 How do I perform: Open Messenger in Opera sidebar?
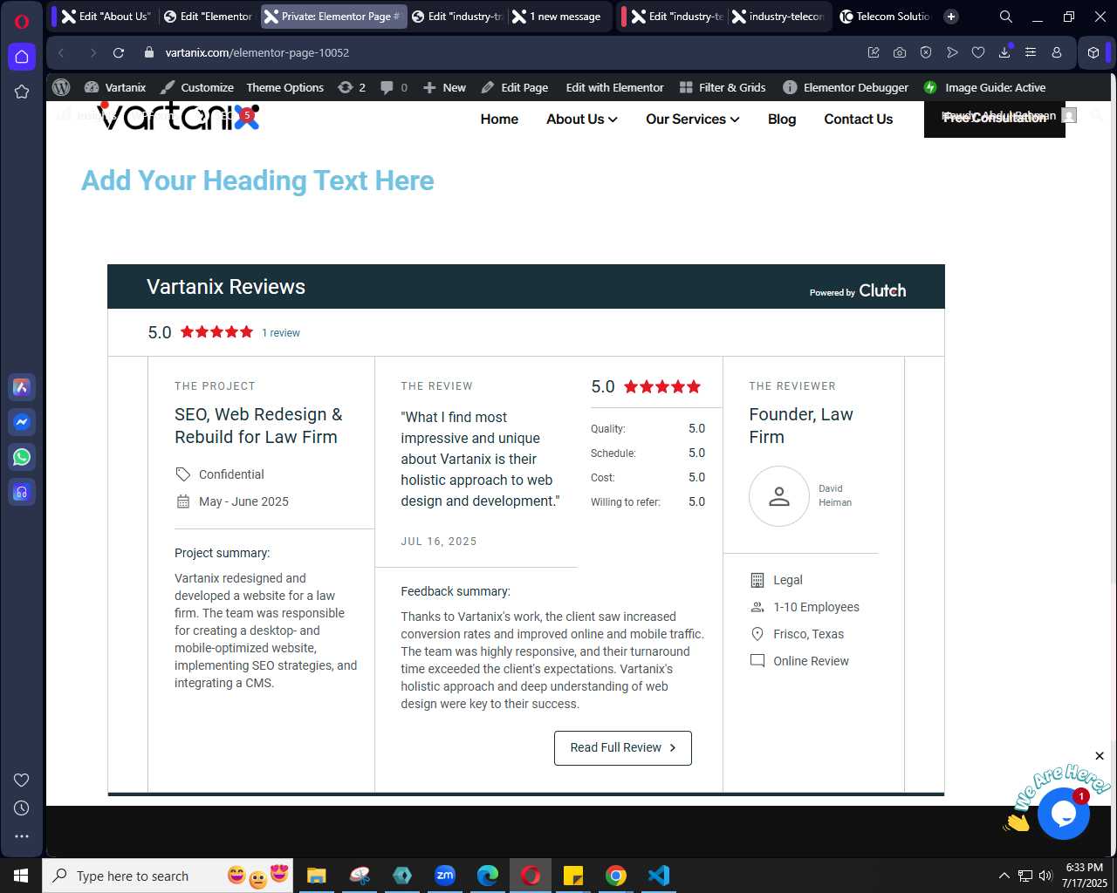coord(22,422)
